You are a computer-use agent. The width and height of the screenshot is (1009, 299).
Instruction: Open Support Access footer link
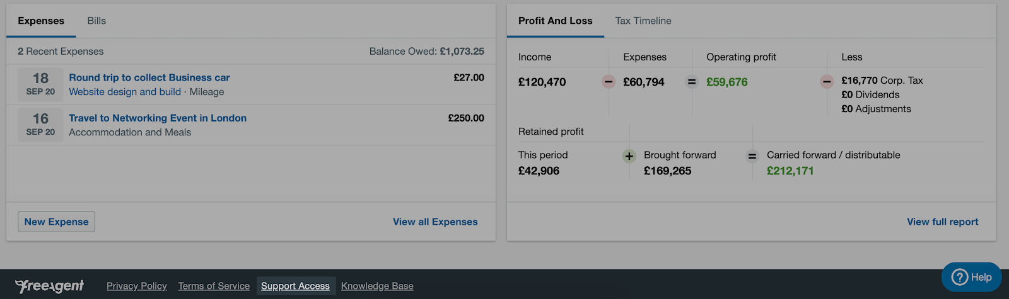pos(296,286)
